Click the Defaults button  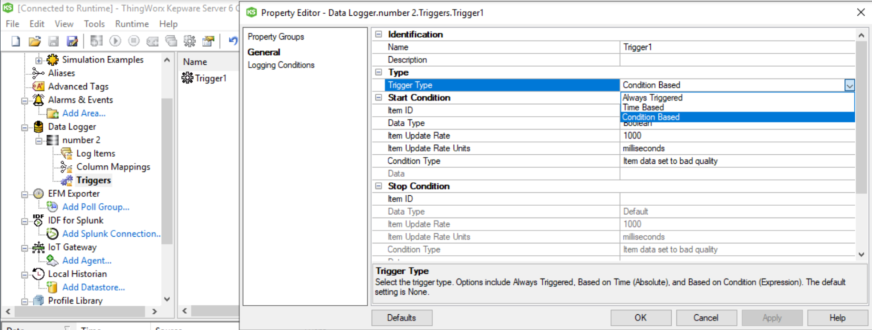pyautogui.click(x=402, y=318)
